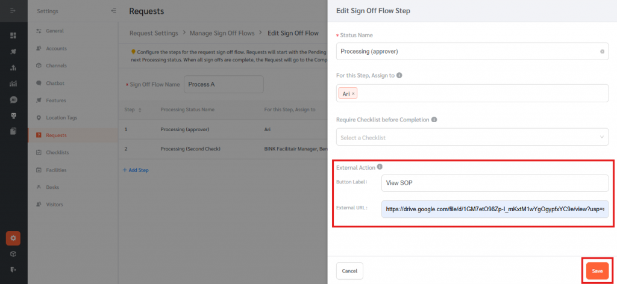Viewport: 617px width, 284px height.
Task: Go to the Facilities settings section
Action: click(x=56, y=170)
